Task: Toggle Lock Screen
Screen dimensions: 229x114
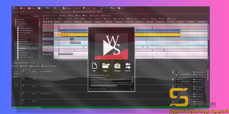Action: [171, 19]
